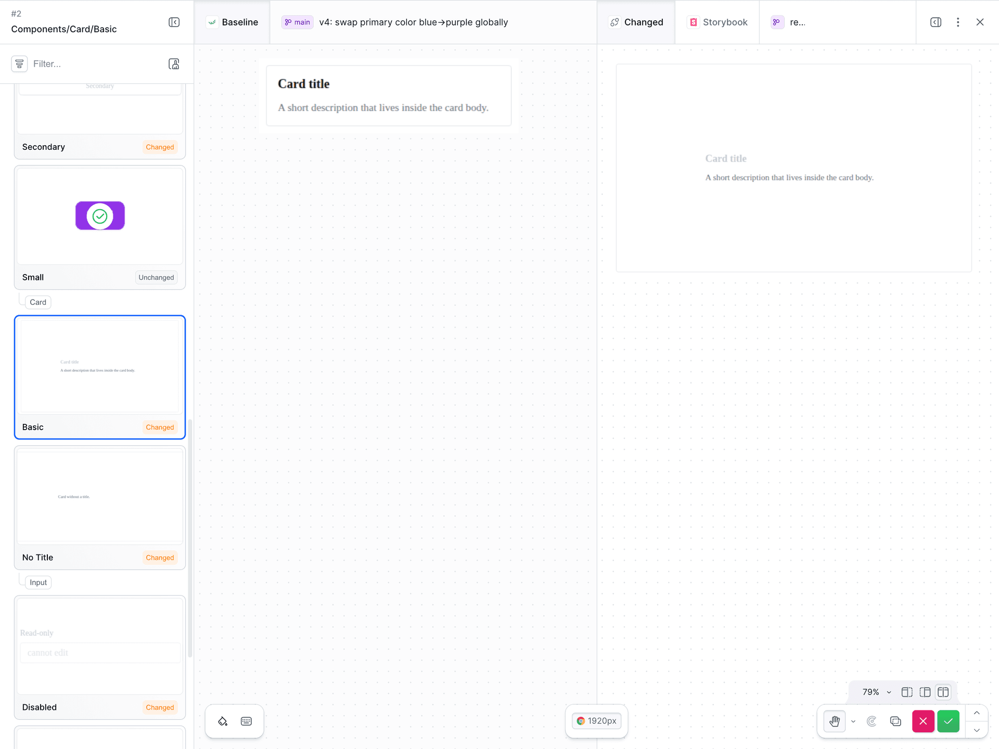This screenshot has height=749, width=999.
Task: Expand the hand tool options chevron
Action: [x=853, y=721]
